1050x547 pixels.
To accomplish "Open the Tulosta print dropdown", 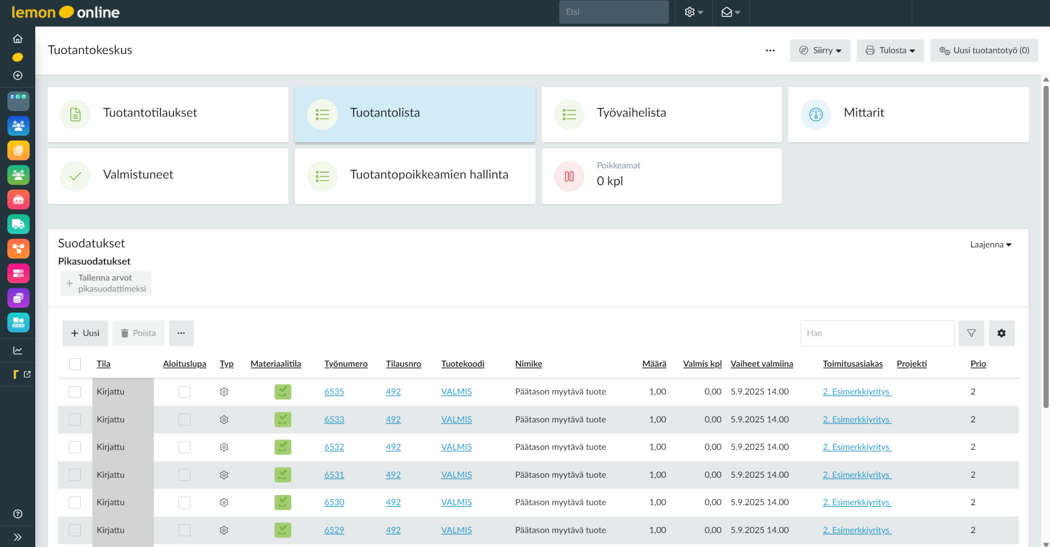I will 890,50.
